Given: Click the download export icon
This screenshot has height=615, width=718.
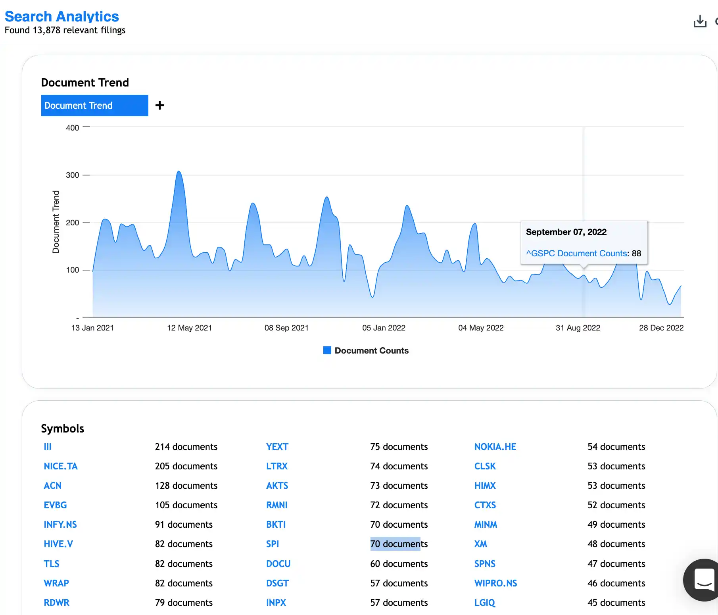Looking at the screenshot, I should [700, 22].
